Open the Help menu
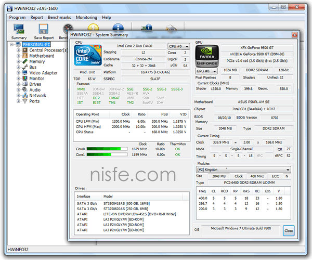The width and height of the screenshot is (312, 260). pos(107,18)
